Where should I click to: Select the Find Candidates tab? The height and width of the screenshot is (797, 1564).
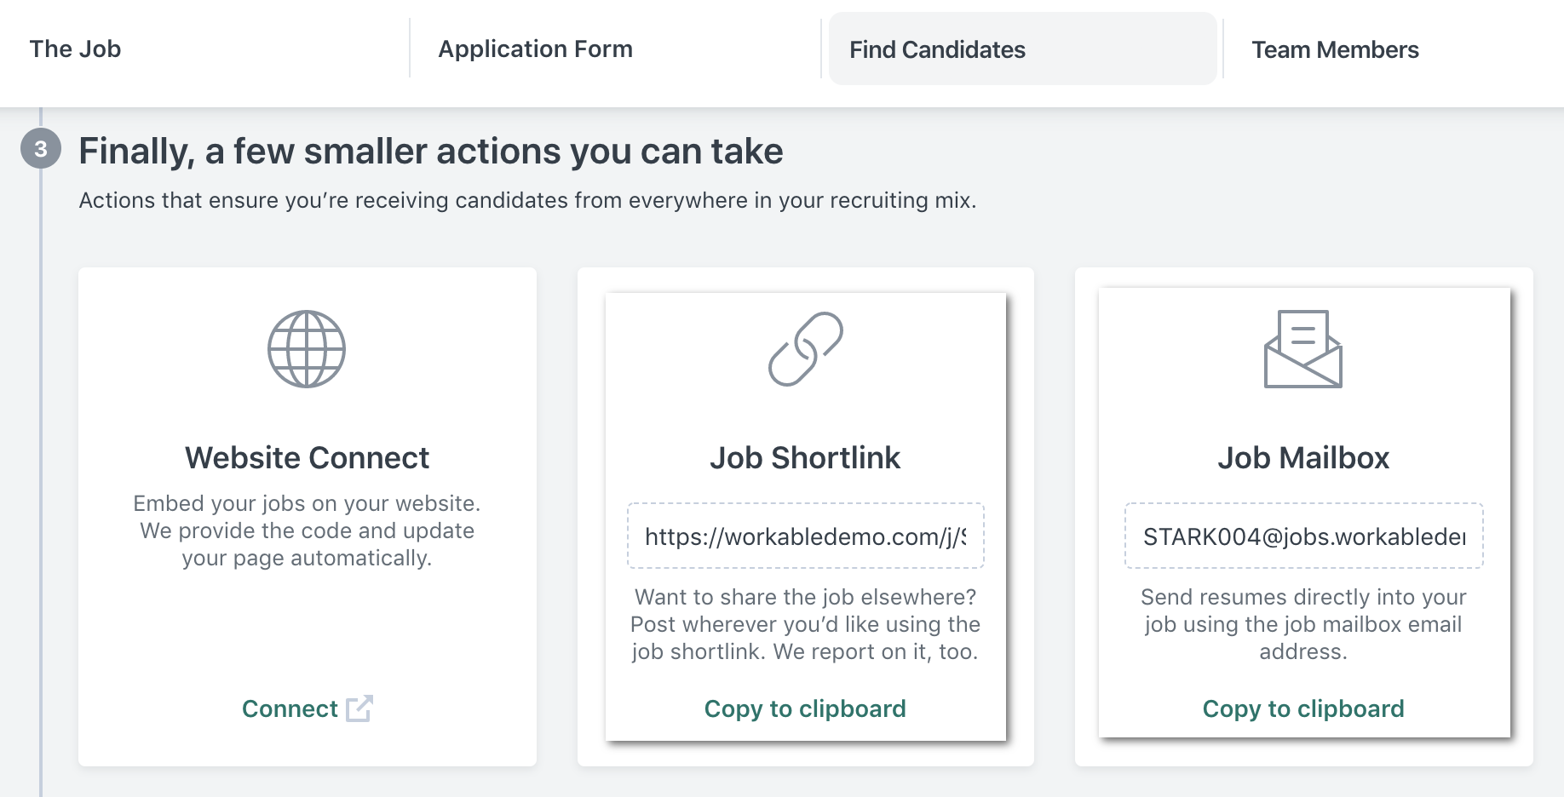pyautogui.click(x=936, y=49)
